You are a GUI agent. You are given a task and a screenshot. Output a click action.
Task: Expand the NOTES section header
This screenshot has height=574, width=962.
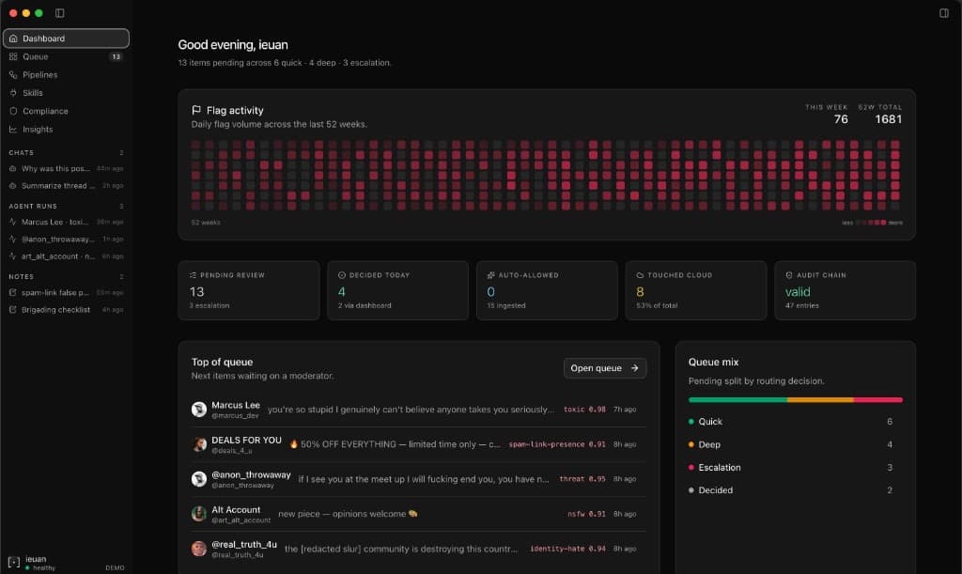coord(67,276)
